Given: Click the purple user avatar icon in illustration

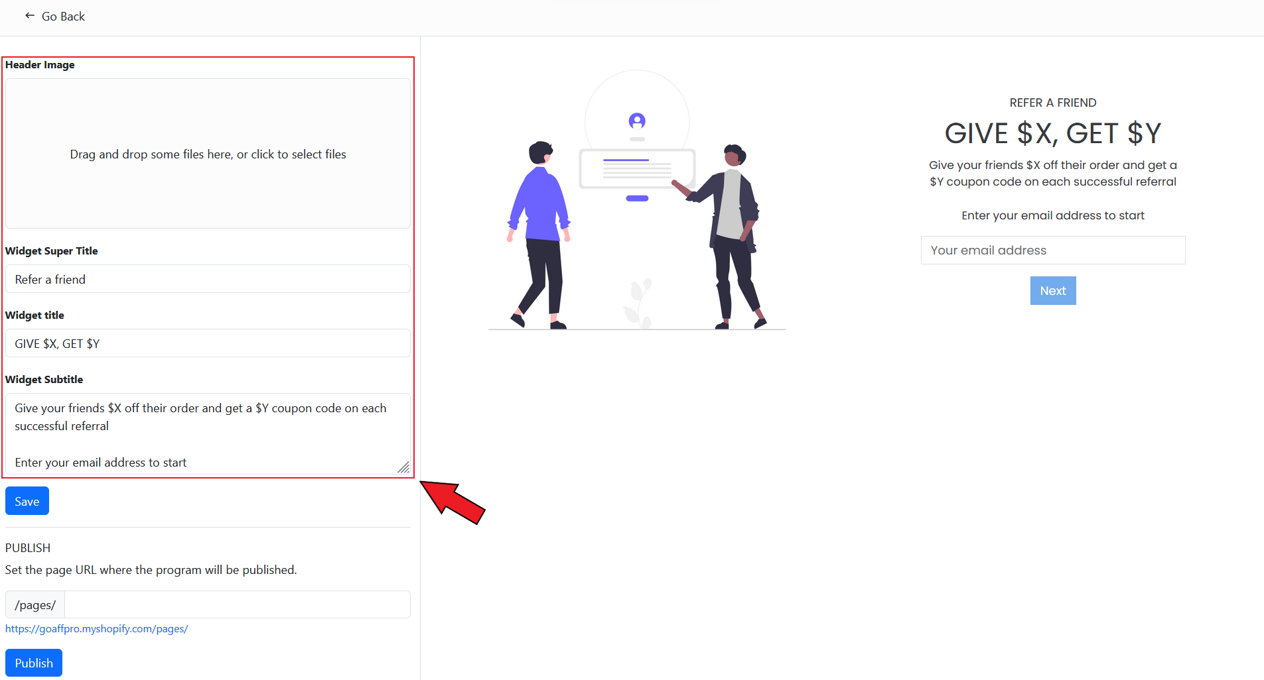Looking at the screenshot, I should (637, 121).
